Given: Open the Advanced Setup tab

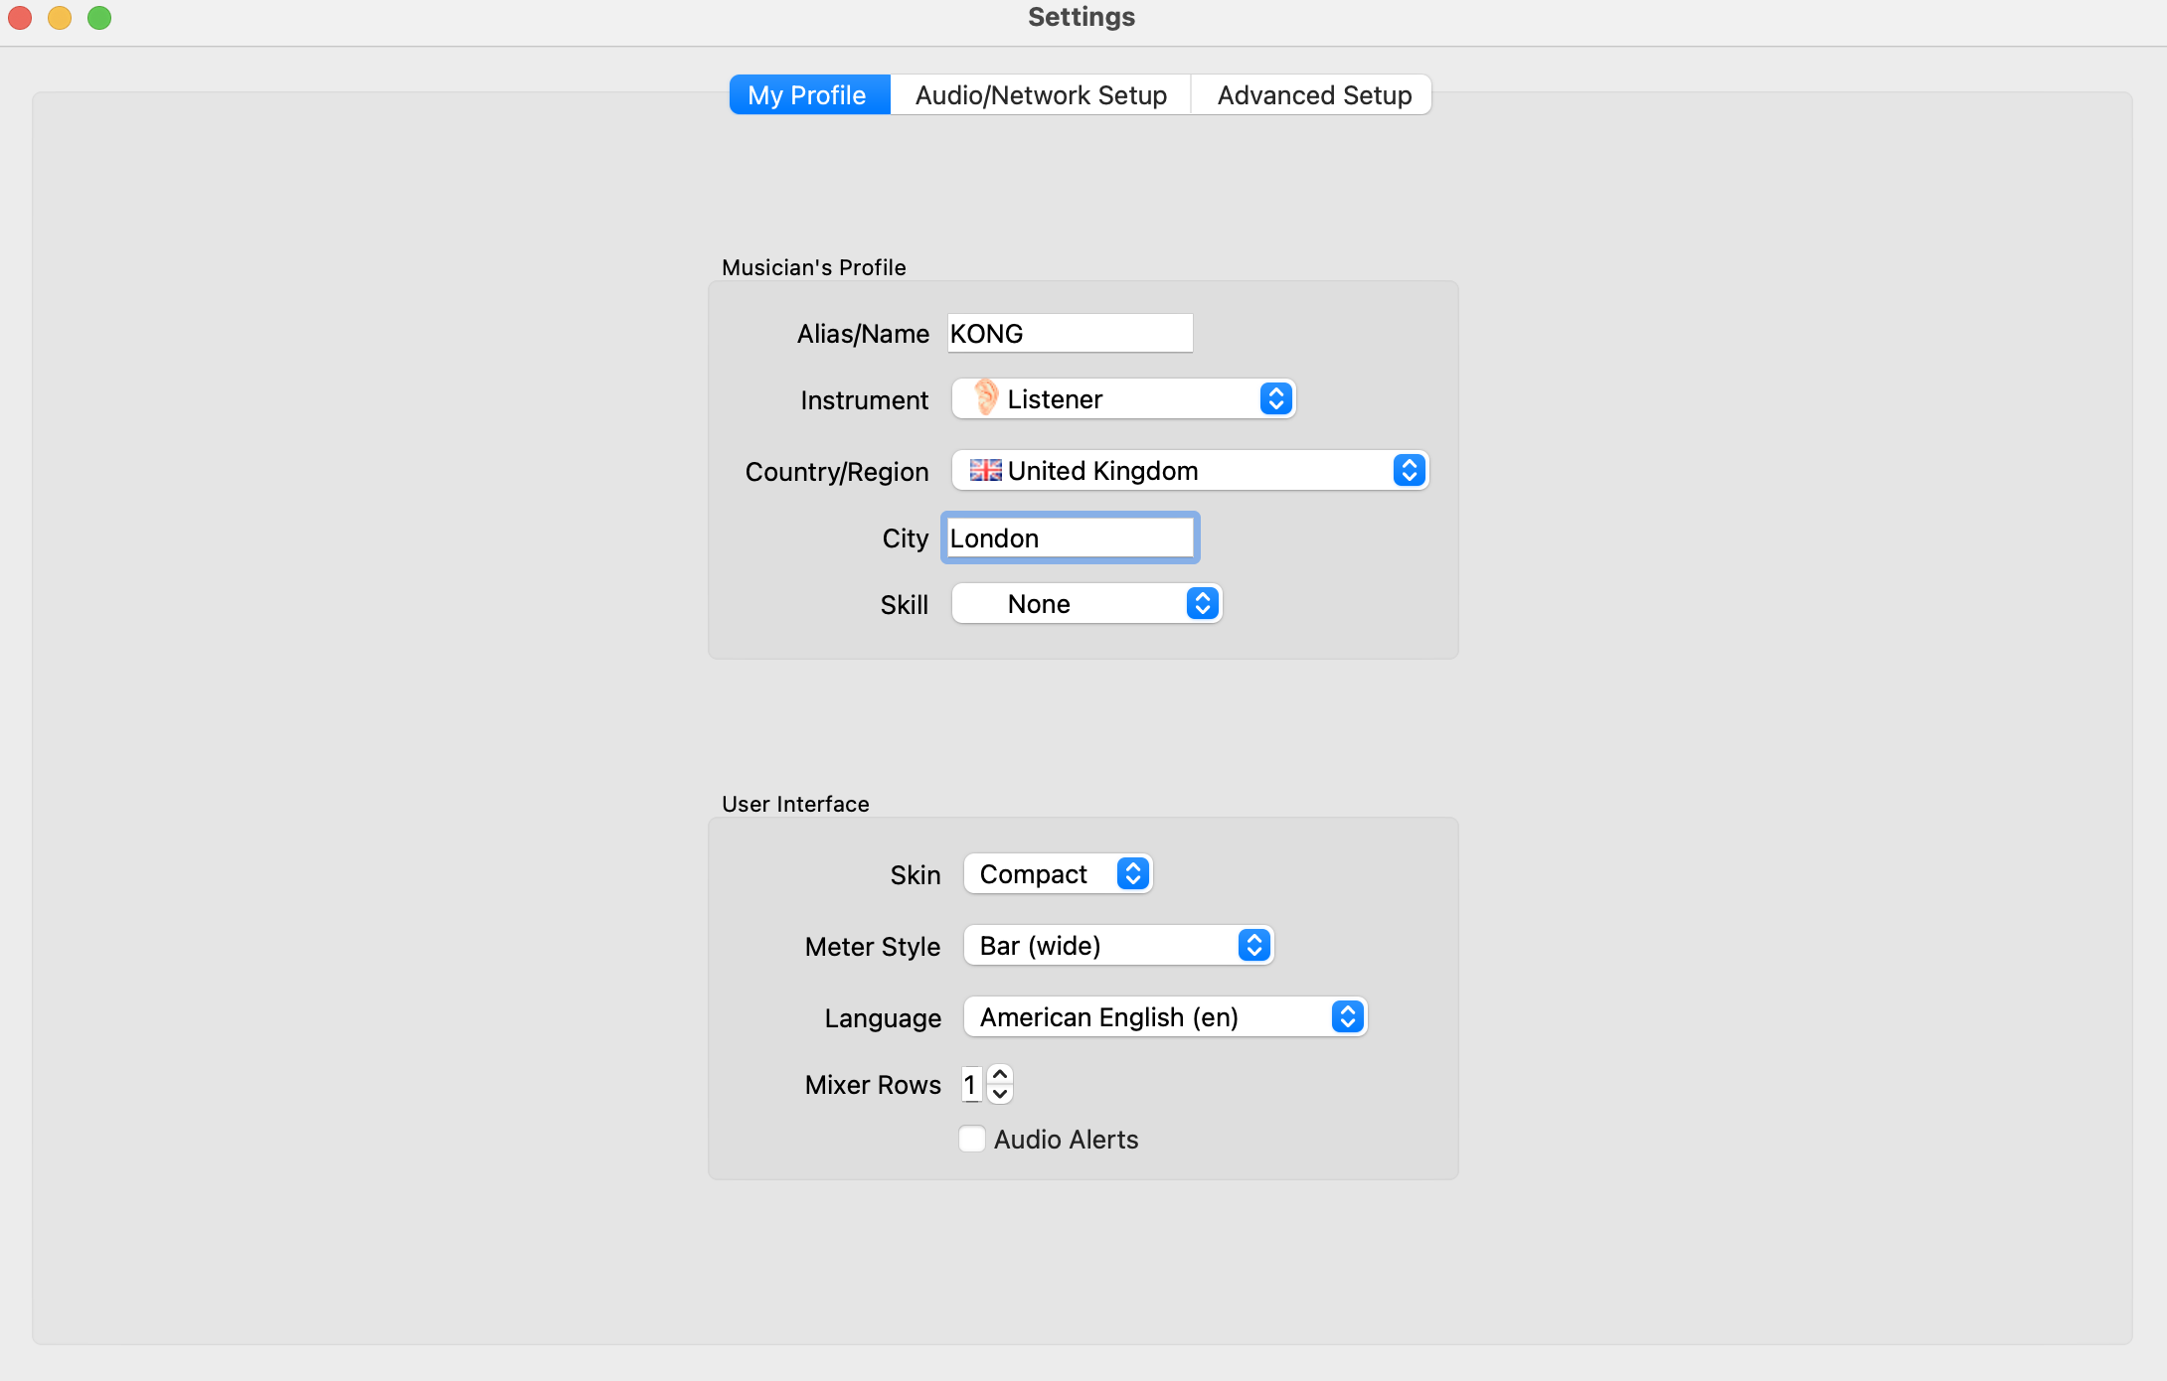Looking at the screenshot, I should (1313, 95).
